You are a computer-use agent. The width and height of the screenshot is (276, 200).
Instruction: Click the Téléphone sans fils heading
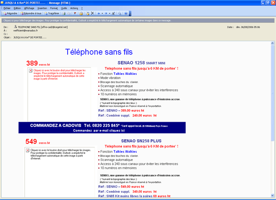99,52
